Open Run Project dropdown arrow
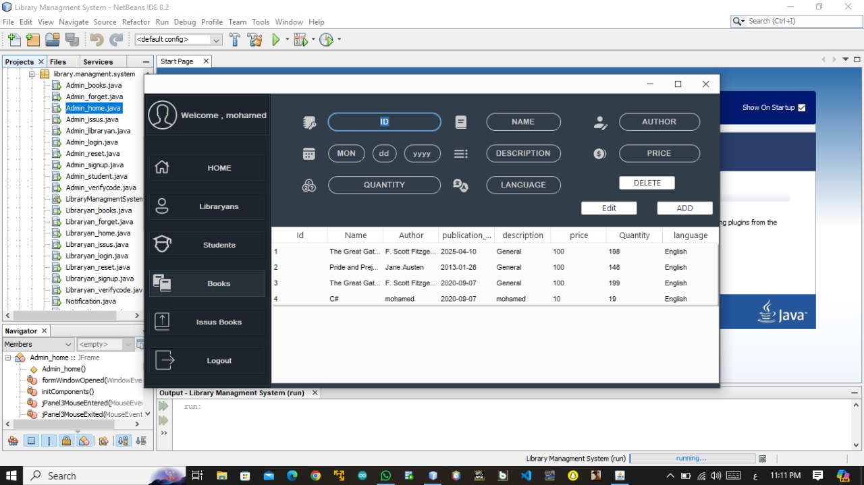 coord(287,40)
